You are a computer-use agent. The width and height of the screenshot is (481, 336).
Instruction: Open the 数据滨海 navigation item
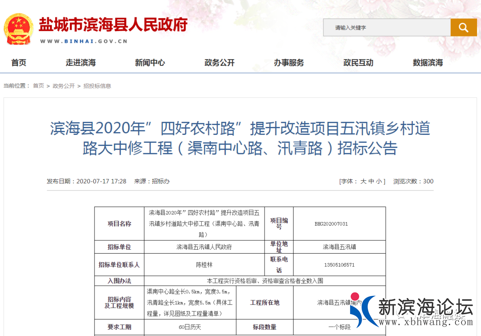(428, 63)
